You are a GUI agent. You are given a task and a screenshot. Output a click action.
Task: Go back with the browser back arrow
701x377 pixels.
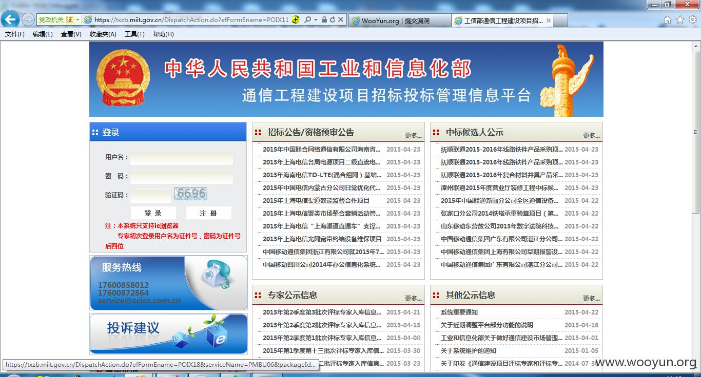click(10, 19)
